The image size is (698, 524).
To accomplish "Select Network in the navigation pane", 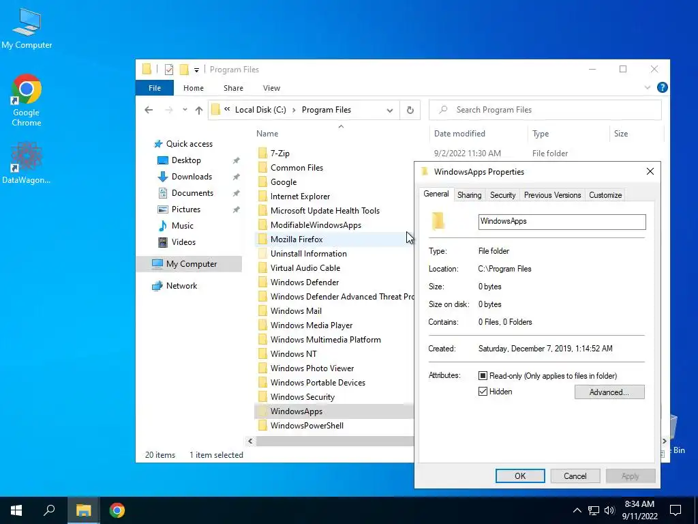I will pyautogui.click(x=181, y=286).
